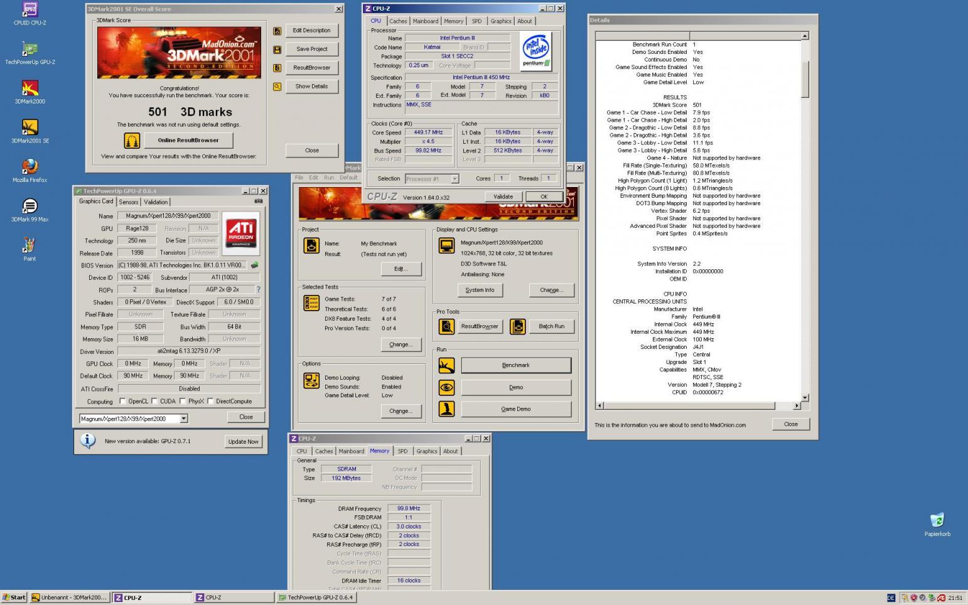Enable PhysX checkbox in GPU-Z
Image resolution: width=968 pixels, height=605 pixels.
click(x=183, y=401)
